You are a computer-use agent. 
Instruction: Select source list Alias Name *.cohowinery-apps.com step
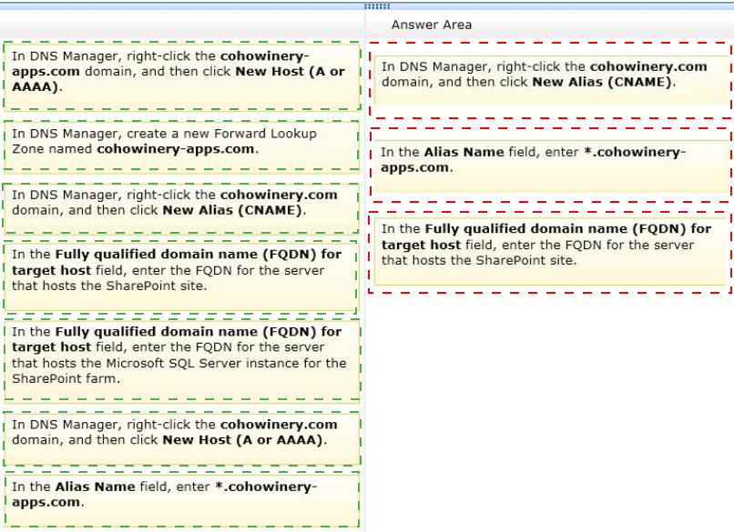coord(181,500)
